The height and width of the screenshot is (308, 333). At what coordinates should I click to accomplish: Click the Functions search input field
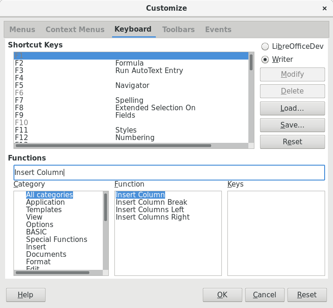(169, 173)
